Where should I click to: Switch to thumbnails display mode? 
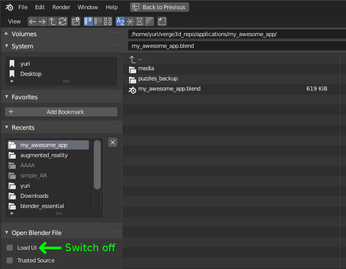coord(108,21)
